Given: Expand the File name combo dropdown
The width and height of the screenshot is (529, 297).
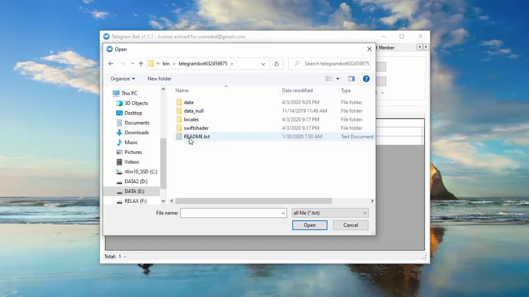Looking at the screenshot, I should tap(284, 213).
